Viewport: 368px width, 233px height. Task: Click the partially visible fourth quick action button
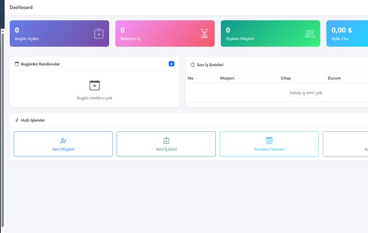point(345,144)
